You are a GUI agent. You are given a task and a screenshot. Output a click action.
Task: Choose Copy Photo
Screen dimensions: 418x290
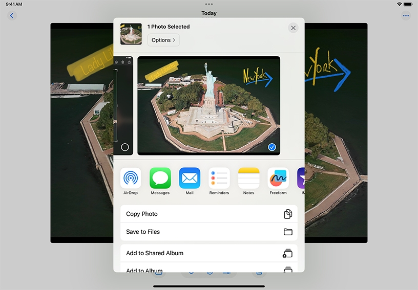208,214
